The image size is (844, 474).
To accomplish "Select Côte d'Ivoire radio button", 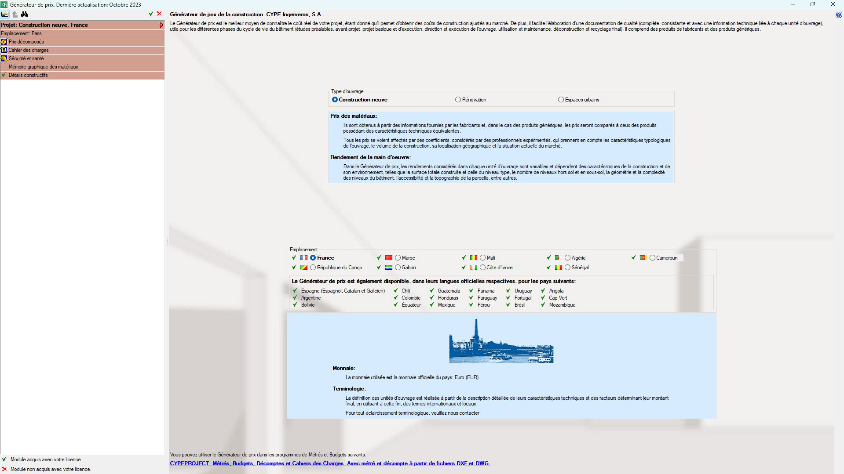I will click(x=483, y=268).
